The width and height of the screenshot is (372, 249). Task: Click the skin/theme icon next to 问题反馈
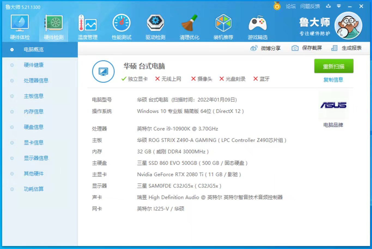328,6
